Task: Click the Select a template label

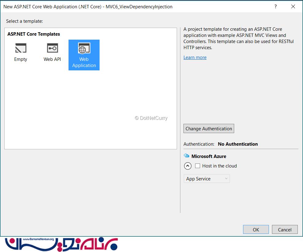Action: (24, 21)
